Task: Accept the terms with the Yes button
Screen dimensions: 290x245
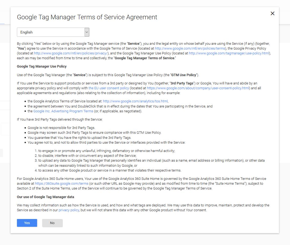Action: click(x=27, y=223)
